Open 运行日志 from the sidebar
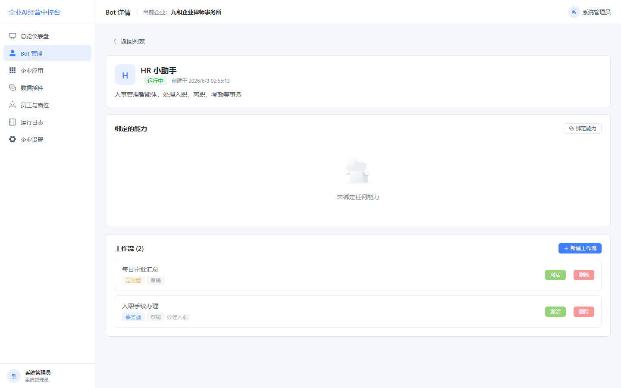The height and width of the screenshot is (388, 621). pyautogui.click(x=47, y=122)
